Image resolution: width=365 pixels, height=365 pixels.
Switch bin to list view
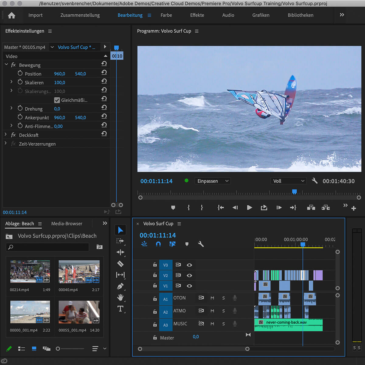click(22, 349)
